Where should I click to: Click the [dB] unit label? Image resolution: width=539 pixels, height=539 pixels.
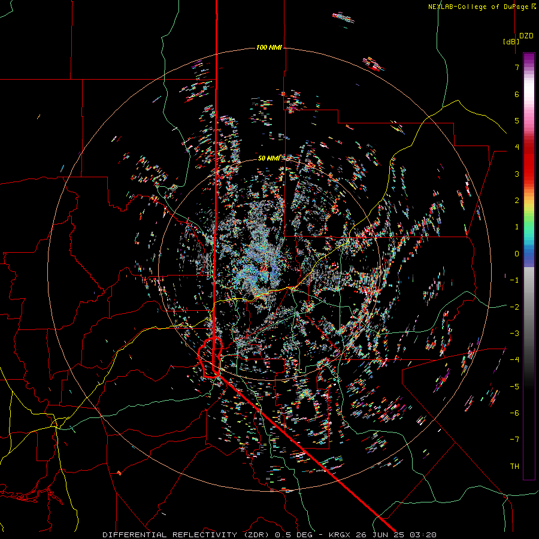[x=511, y=41]
